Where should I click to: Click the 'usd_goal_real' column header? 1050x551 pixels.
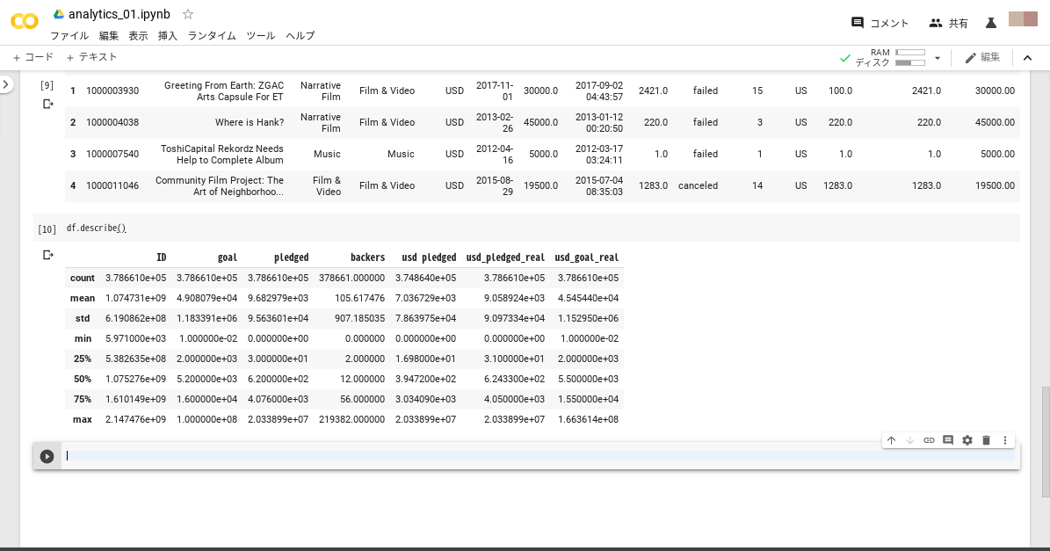pos(587,257)
